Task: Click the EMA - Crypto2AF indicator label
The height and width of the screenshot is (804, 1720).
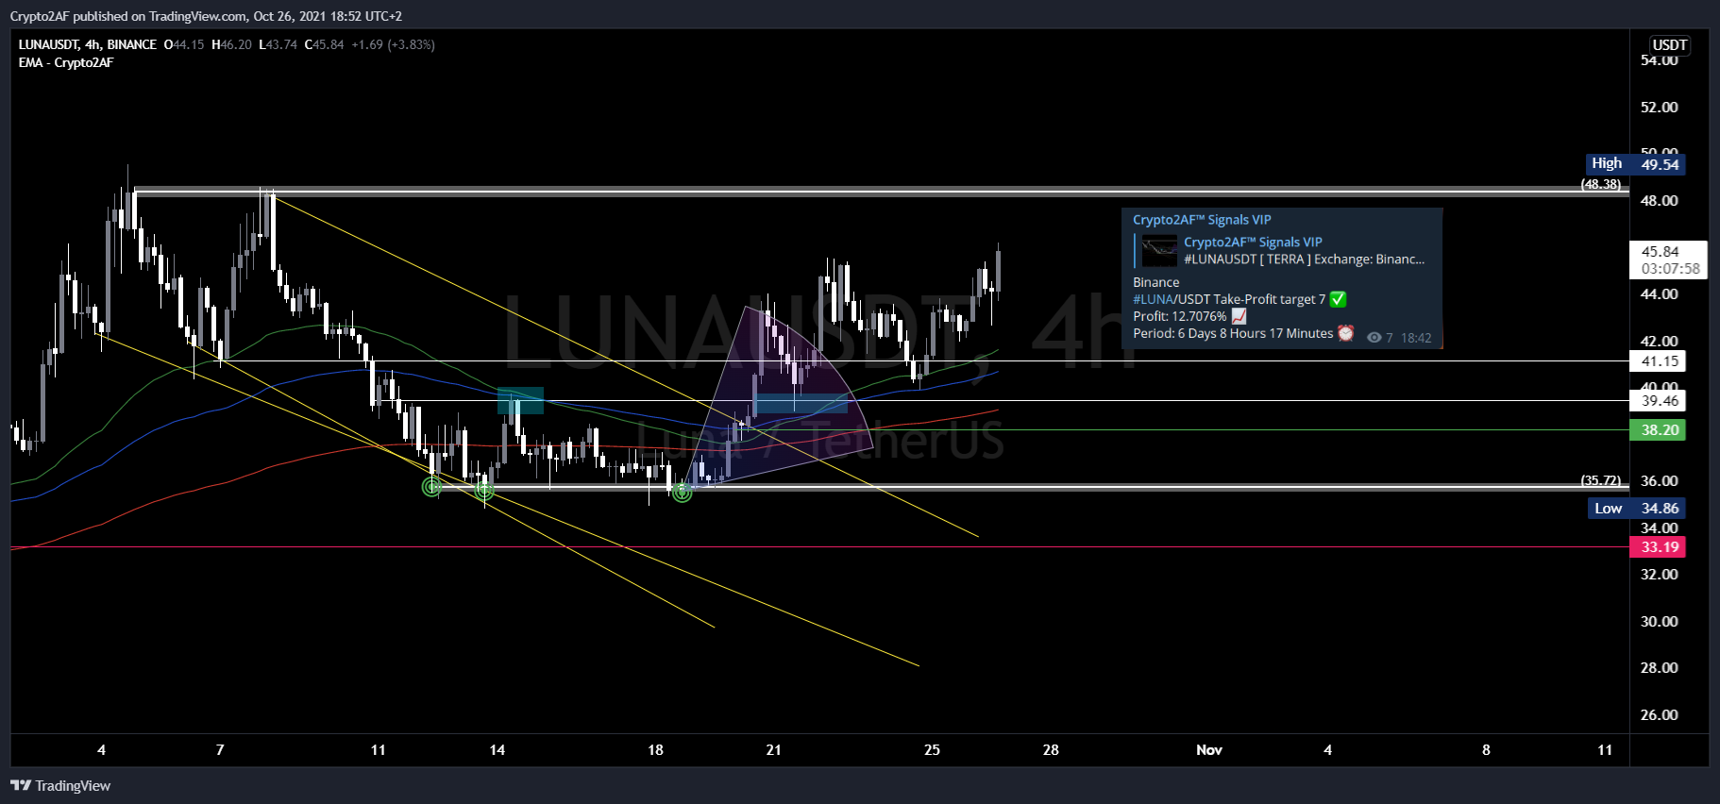Action: click(66, 62)
